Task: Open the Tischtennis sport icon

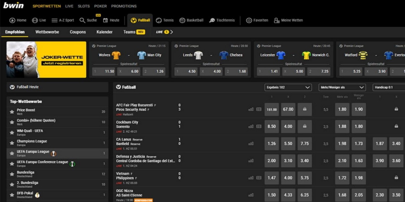Action: [x=212, y=20]
